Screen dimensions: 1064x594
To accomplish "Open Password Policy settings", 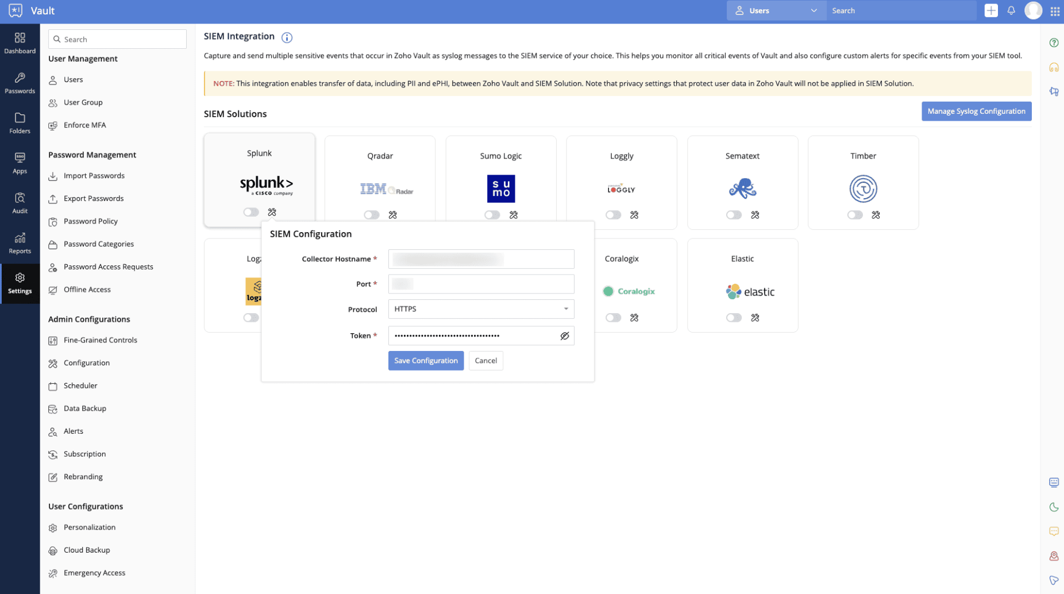I will (x=90, y=221).
